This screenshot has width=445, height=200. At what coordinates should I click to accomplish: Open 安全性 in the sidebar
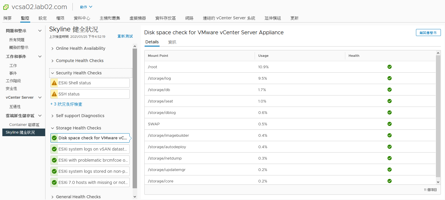[x=11, y=88]
